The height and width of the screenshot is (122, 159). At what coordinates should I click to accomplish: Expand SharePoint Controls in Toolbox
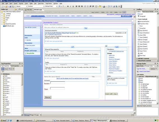[137, 61]
